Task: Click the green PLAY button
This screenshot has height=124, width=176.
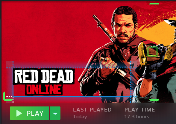Action: (29, 113)
